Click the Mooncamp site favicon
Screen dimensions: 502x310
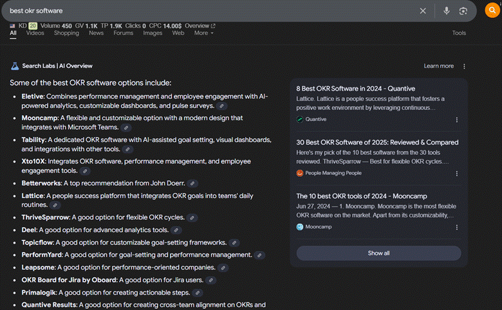pyautogui.click(x=300, y=227)
